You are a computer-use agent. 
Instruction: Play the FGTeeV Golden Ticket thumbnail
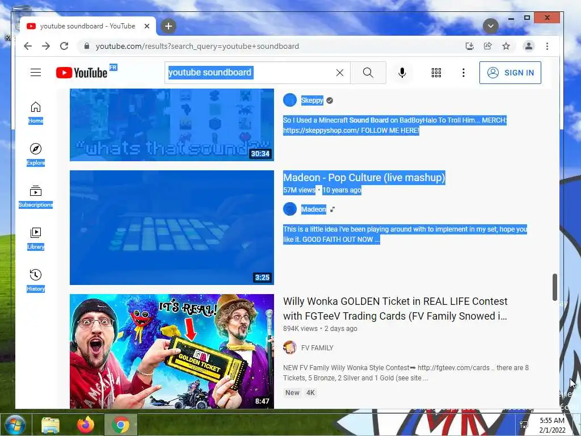[x=172, y=351]
